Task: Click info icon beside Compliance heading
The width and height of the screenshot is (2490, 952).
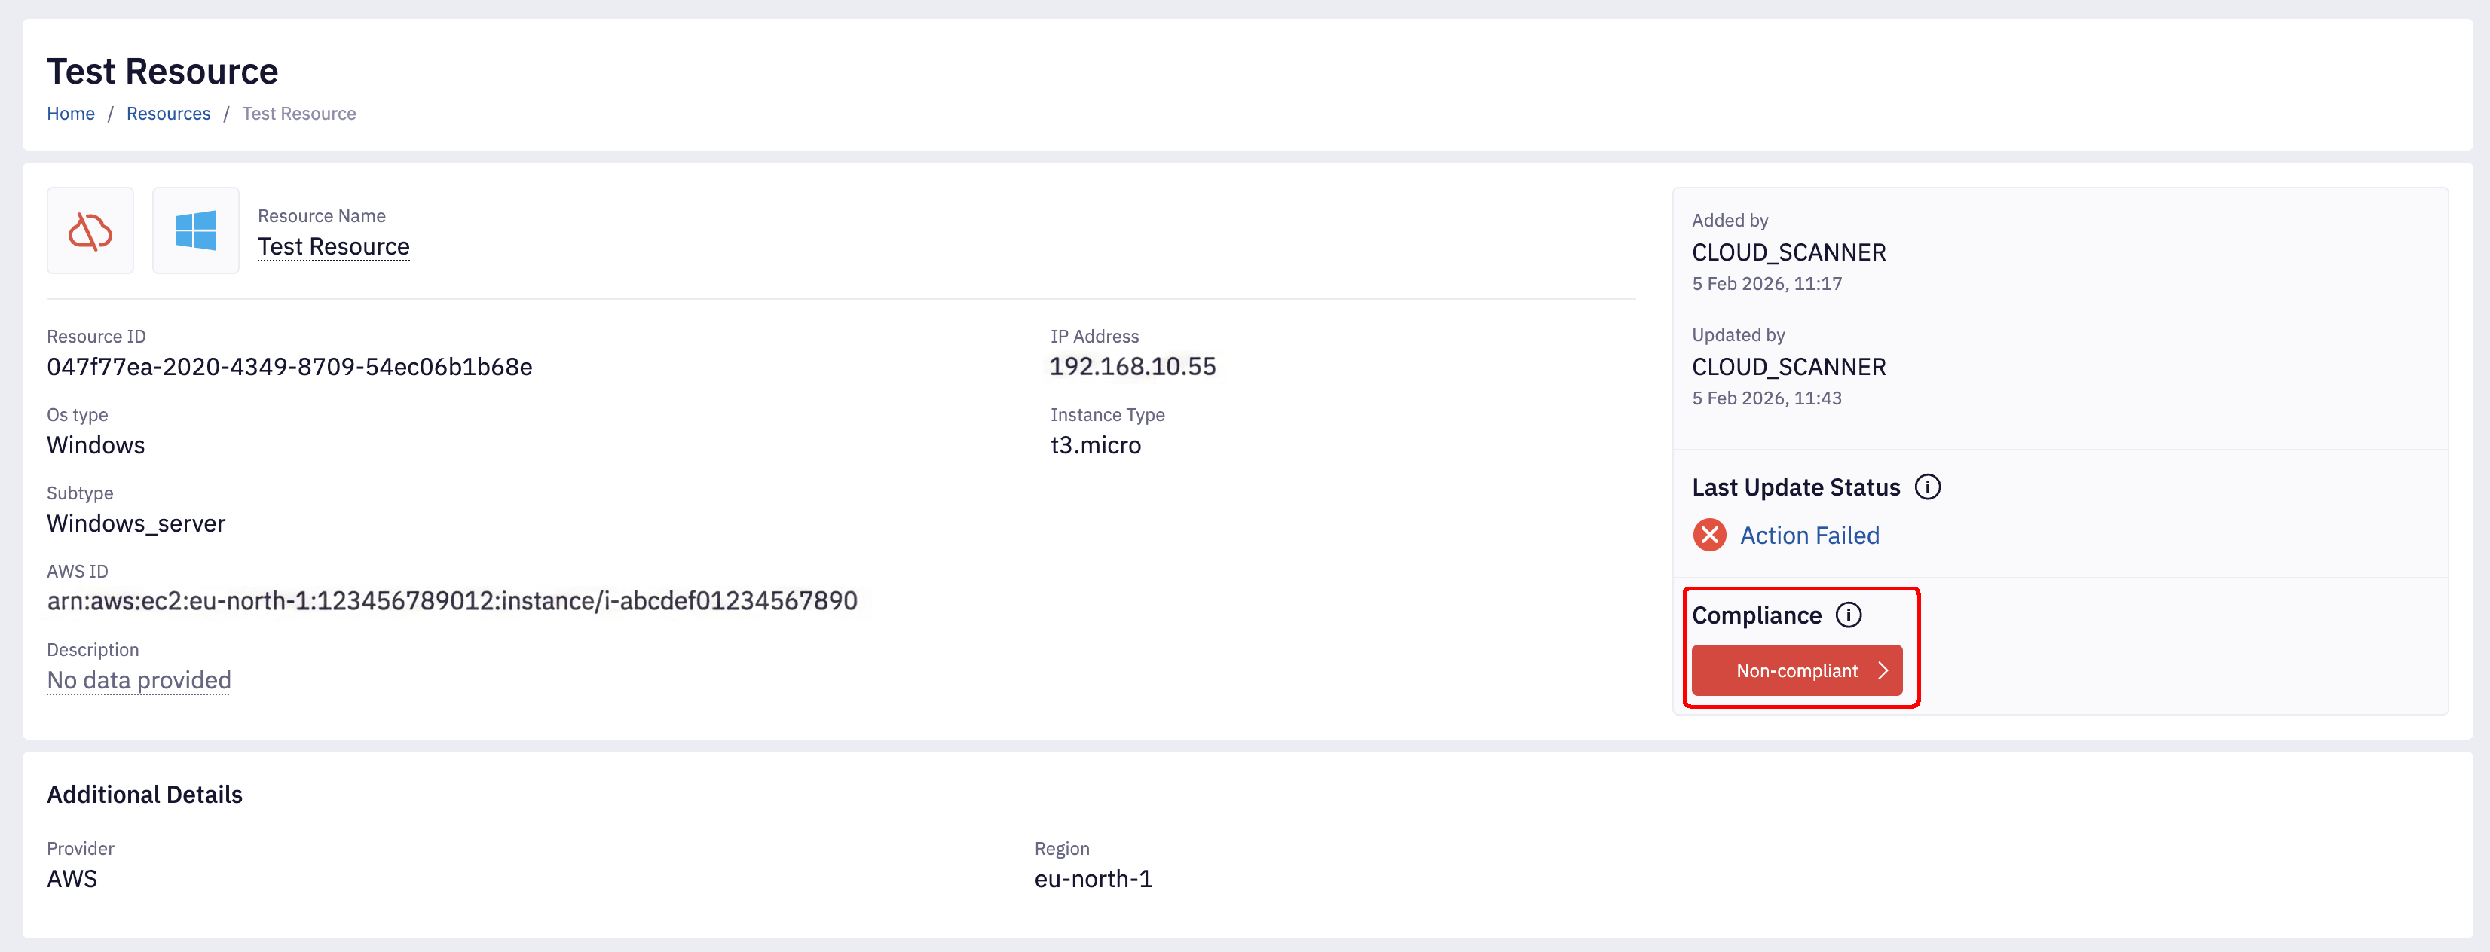Action: tap(1847, 615)
